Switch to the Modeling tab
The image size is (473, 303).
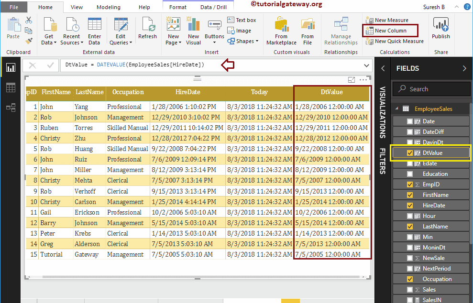(x=108, y=7)
